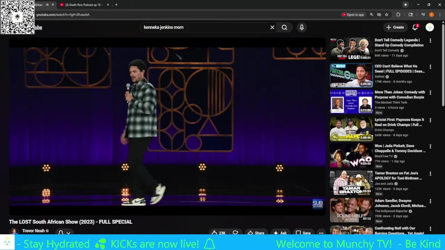Expand the notification preference chevron

tap(68, 233)
